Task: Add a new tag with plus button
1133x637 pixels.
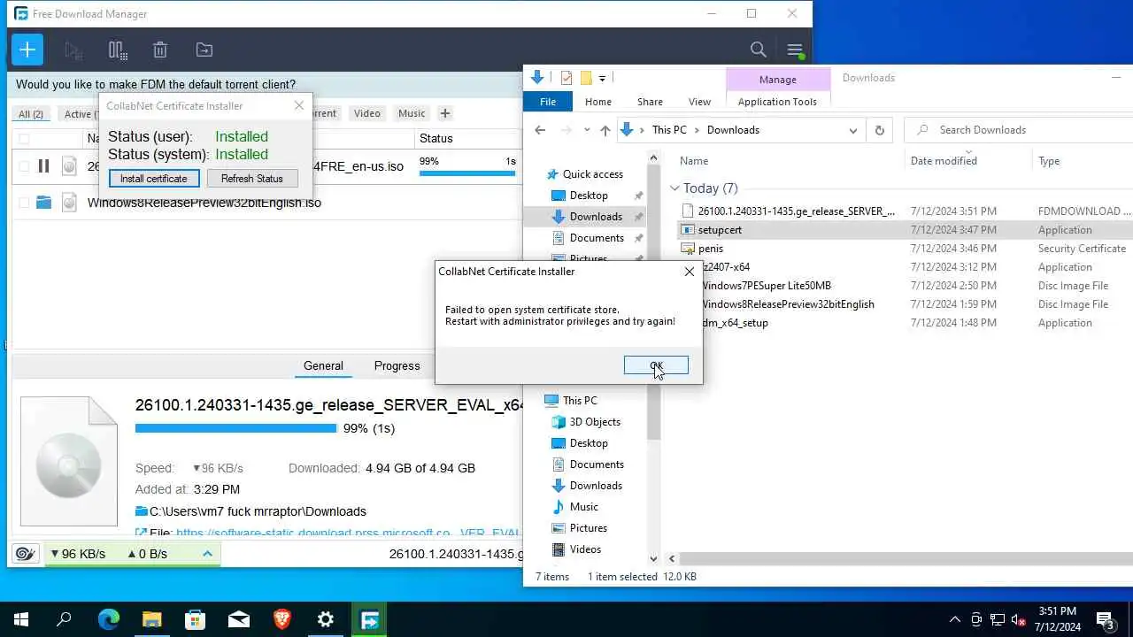Action: point(445,113)
